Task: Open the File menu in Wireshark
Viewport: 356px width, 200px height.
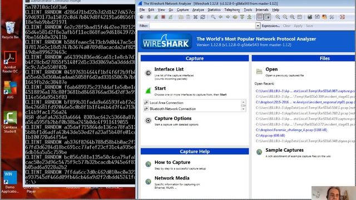Action: [x=142, y=10]
